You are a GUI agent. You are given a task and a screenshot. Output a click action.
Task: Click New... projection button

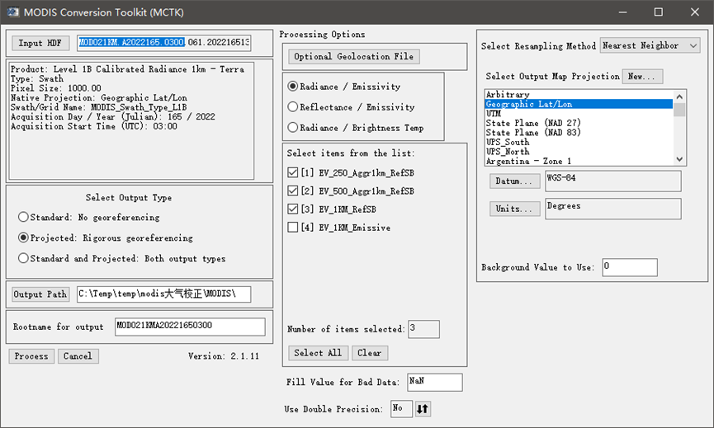coord(642,77)
